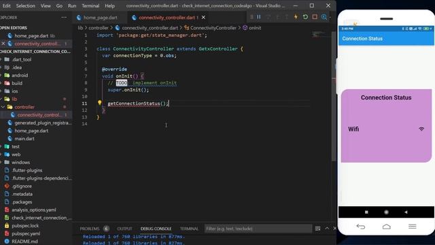This screenshot has height=245, width=435.
Task: Stop debugging red square icon
Action: tap(315, 17)
